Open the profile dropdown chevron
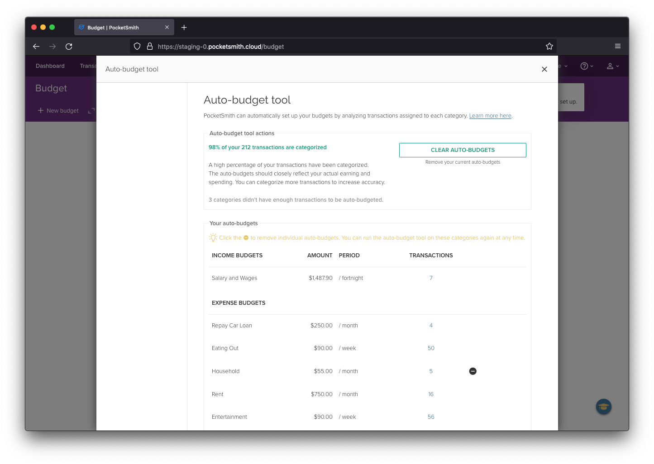The width and height of the screenshot is (654, 464). click(x=618, y=66)
